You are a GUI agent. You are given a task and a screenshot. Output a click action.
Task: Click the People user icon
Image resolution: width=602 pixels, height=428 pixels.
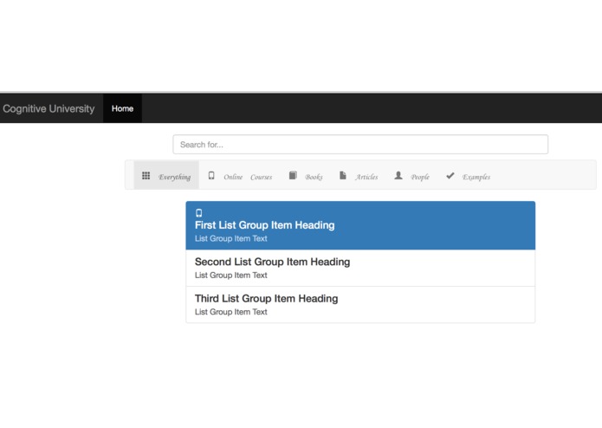pyautogui.click(x=398, y=175)
